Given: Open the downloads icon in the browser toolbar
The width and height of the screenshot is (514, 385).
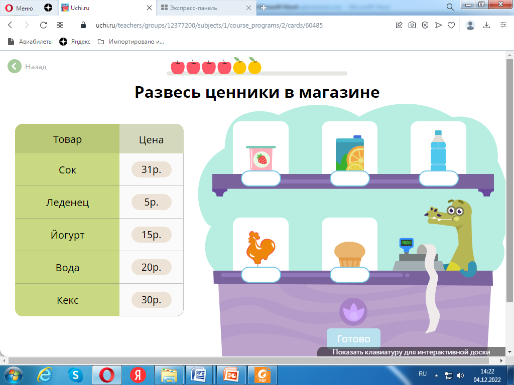Looking at the screenshot, I should click(486, 25).
